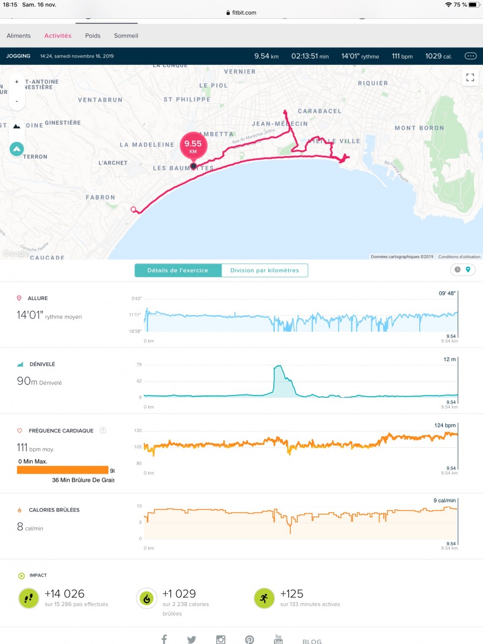The height and width of the screenshot is (644, 483).
Task: Zoom out of the map with minus button
Action: click(17, 101)
